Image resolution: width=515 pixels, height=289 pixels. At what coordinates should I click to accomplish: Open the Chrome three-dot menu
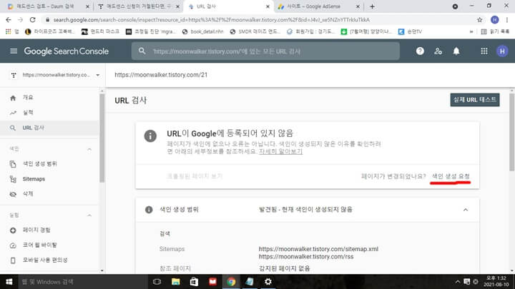point(507,20)
